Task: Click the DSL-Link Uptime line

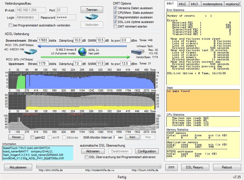Action: 196,73
